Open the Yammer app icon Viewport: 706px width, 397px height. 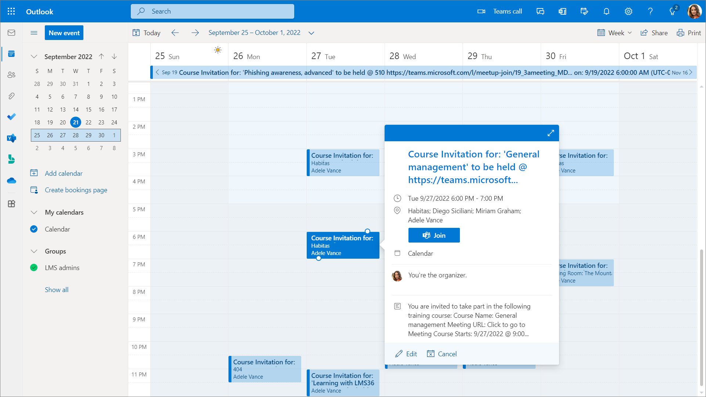[11, 138]
